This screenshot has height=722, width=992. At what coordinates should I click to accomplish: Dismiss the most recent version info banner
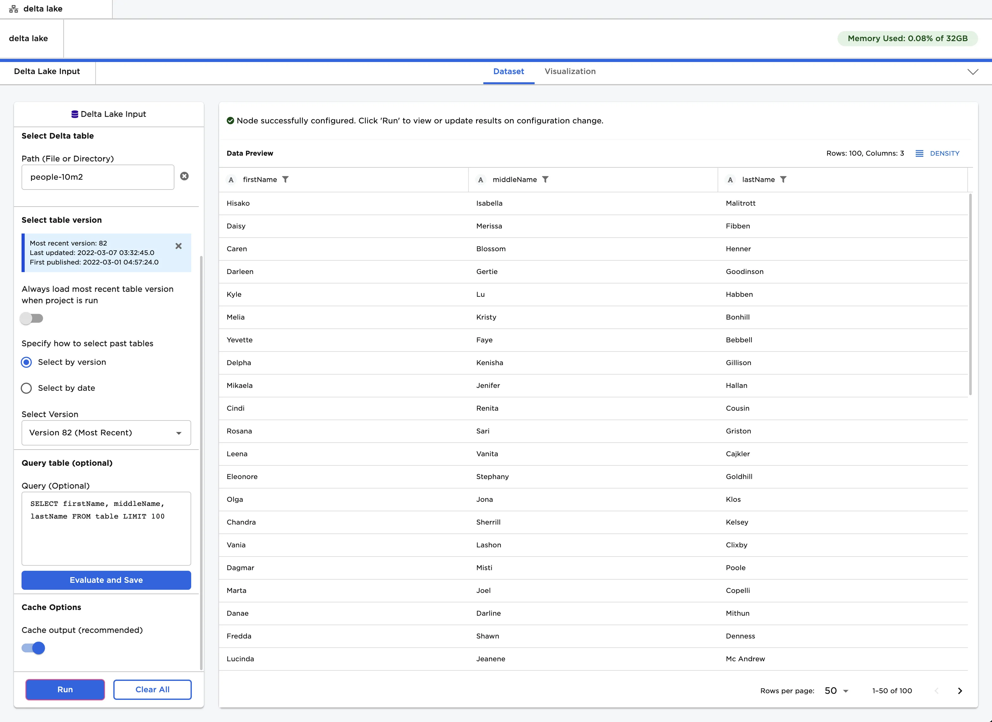tap(178, 246)
